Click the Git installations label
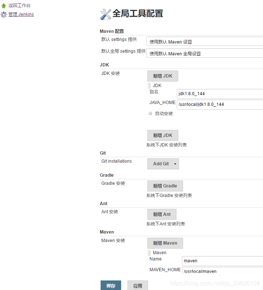 (x=116, y=161)
